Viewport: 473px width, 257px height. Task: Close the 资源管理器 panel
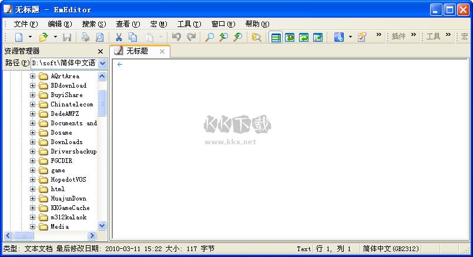[100, 51]
